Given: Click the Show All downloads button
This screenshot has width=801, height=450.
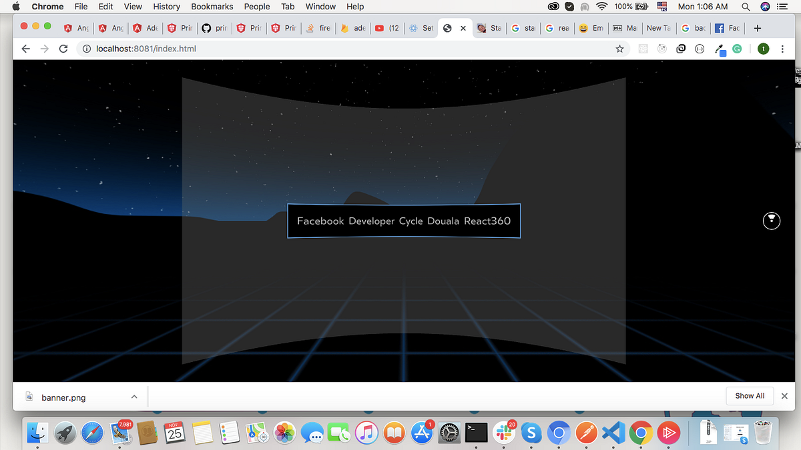Looking at the screenshot, I should point(750,395).
